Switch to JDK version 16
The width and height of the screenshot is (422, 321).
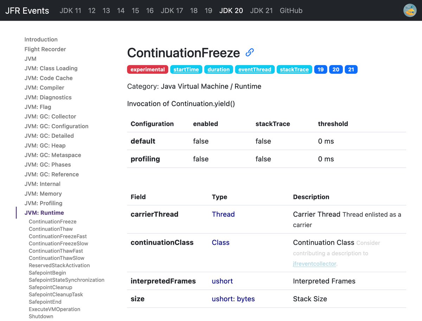150,11
